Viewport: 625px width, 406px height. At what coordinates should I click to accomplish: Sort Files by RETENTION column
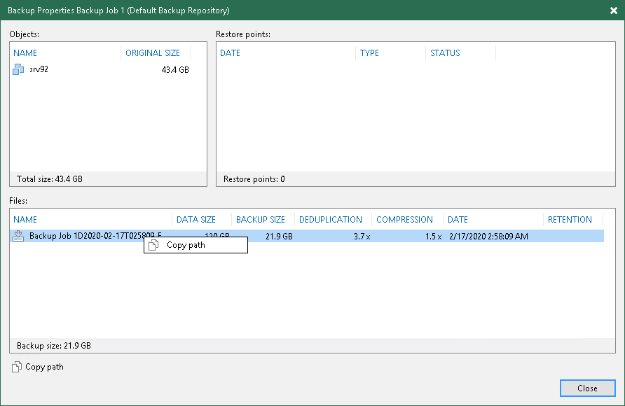click(570, 220)
